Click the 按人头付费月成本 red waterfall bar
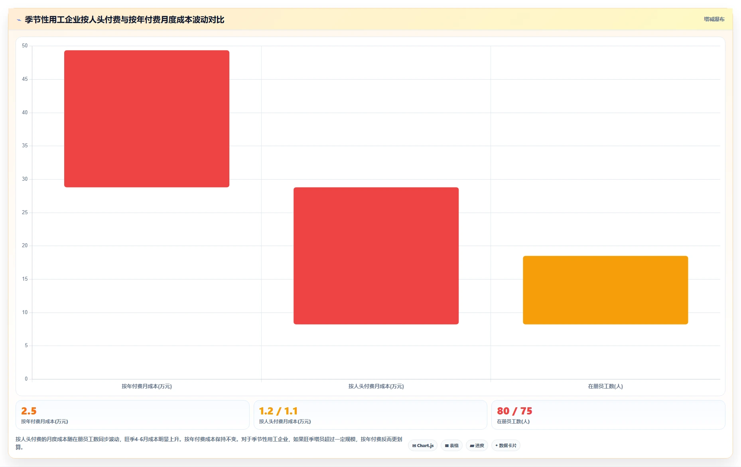Image resolution: width=741 pixels, height=467 pixels. coord(376,256)
